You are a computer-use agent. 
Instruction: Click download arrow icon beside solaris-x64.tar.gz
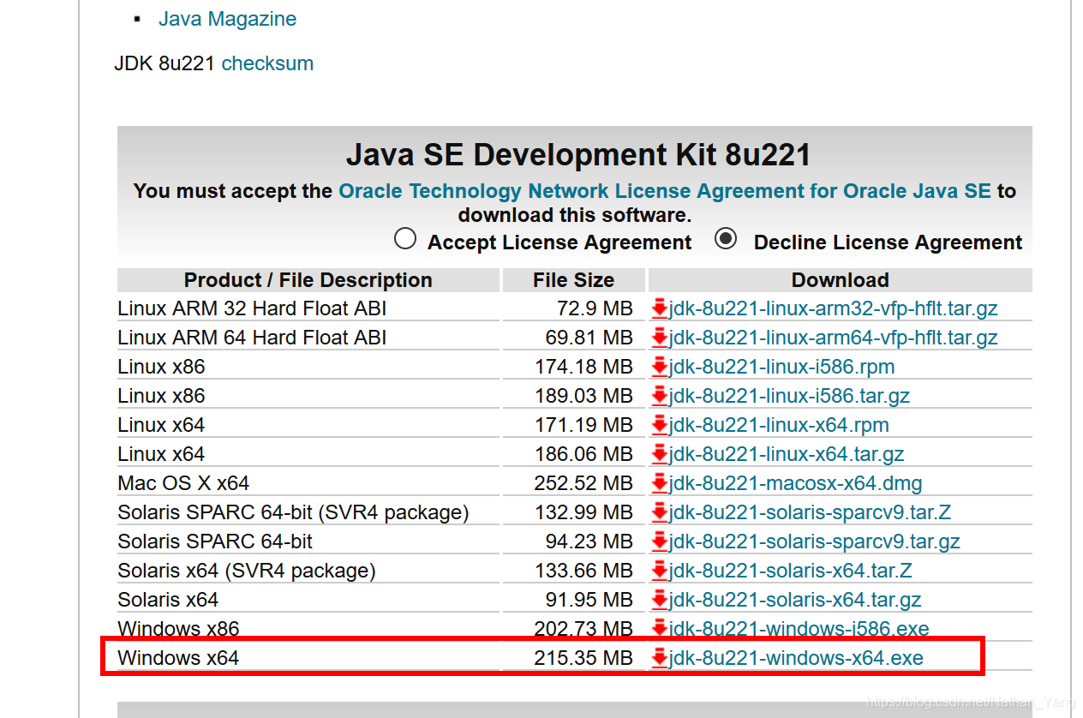point(659,600)
